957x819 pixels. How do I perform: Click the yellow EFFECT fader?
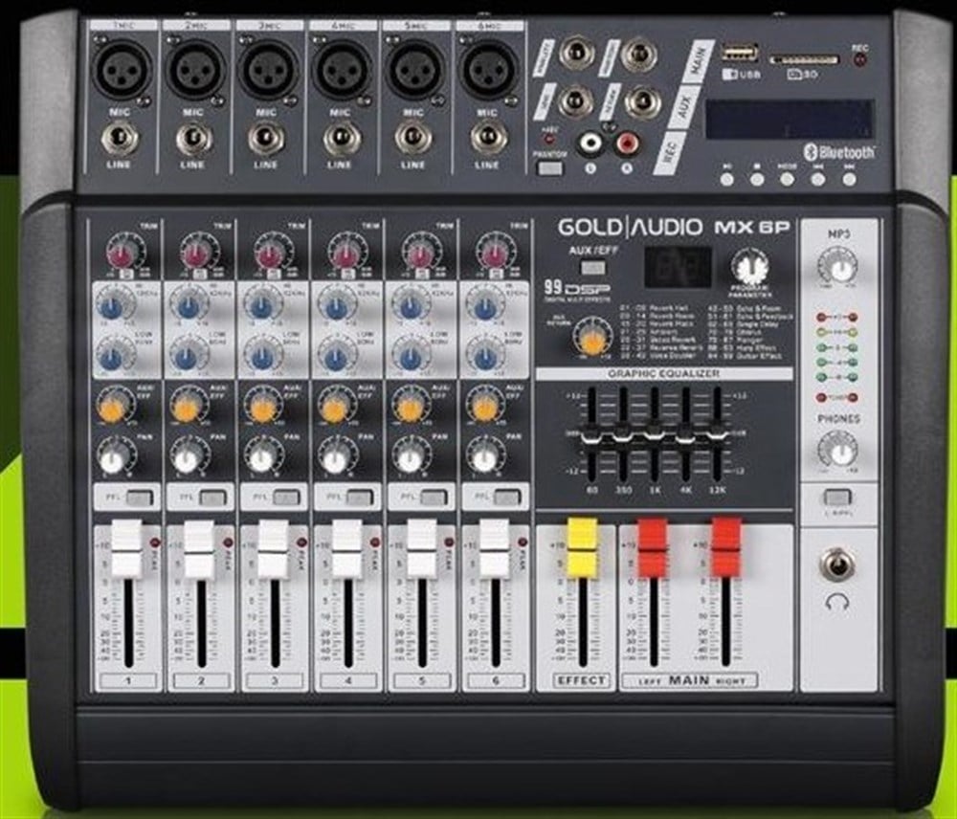582,547
